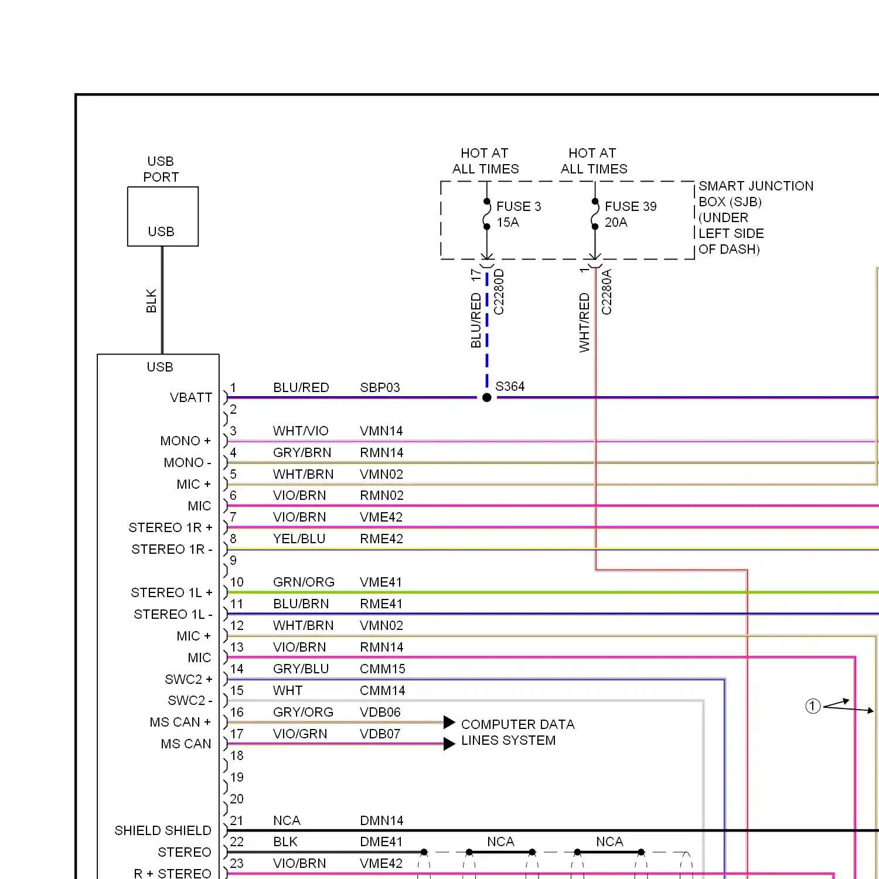Click the STEREO 1R + pin label
This screenshot has height=879, width=879.
[171, 528]
